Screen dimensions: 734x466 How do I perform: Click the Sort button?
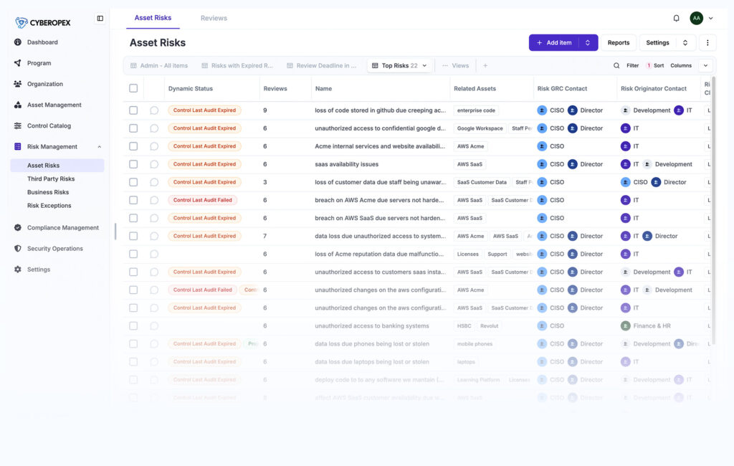655,65
